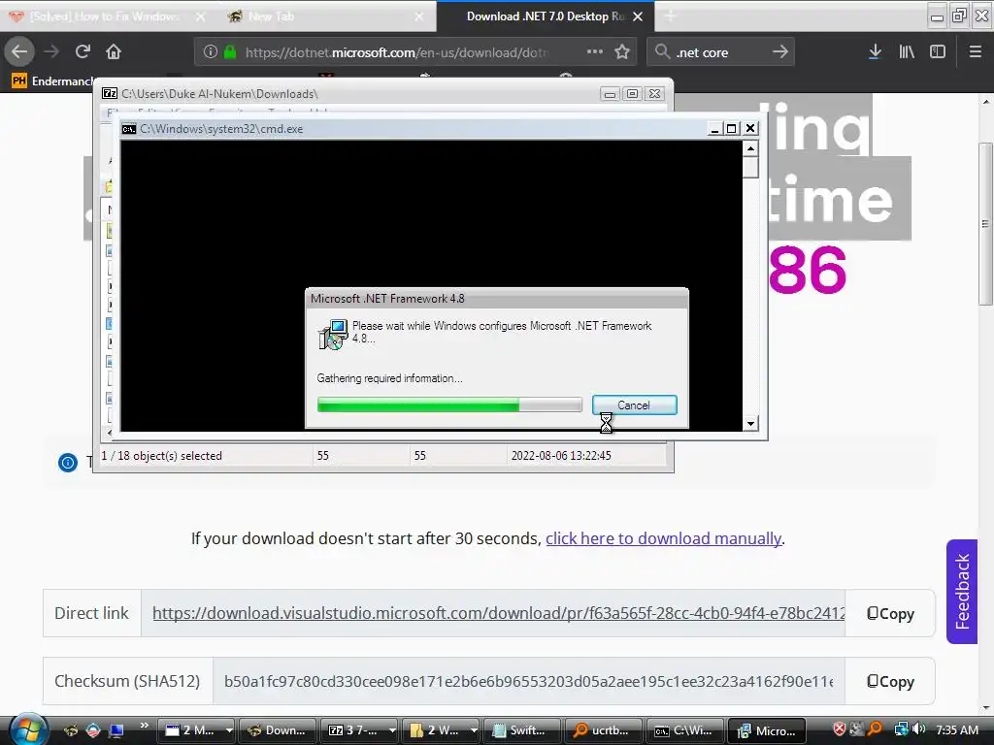Open the browser library icon
The image size is (994, 745).
[907, 52]
